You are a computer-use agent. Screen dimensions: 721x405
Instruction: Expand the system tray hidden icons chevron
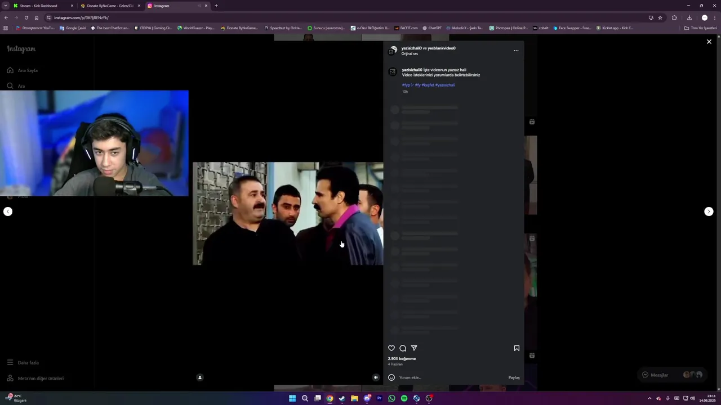[x=649, y=398]
